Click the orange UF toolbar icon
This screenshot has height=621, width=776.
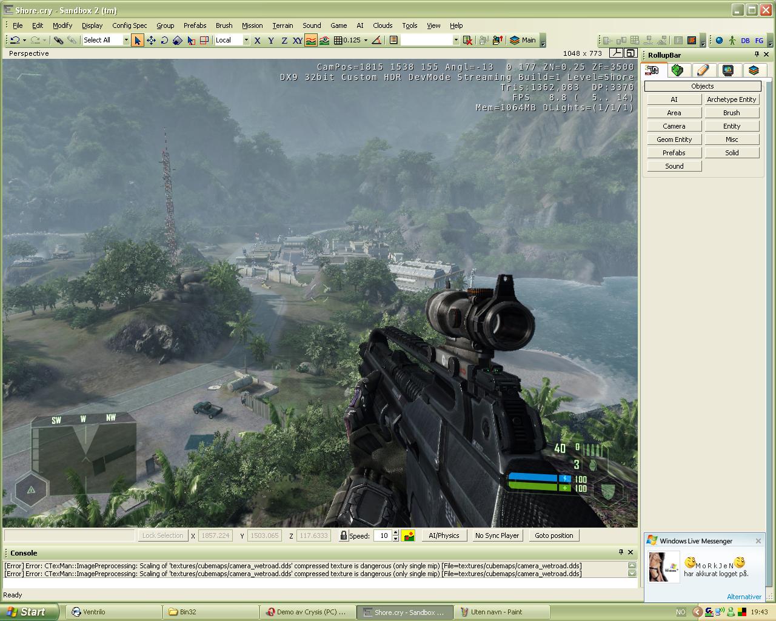pos(691,41)
